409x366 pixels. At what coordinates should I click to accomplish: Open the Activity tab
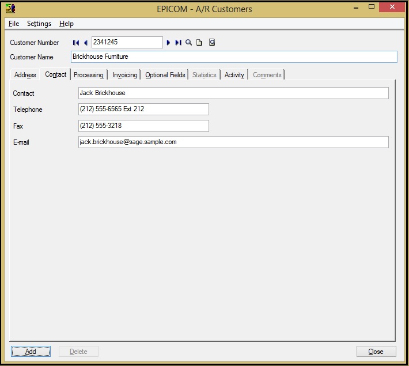pyautogui.click(x=234, y=75)
